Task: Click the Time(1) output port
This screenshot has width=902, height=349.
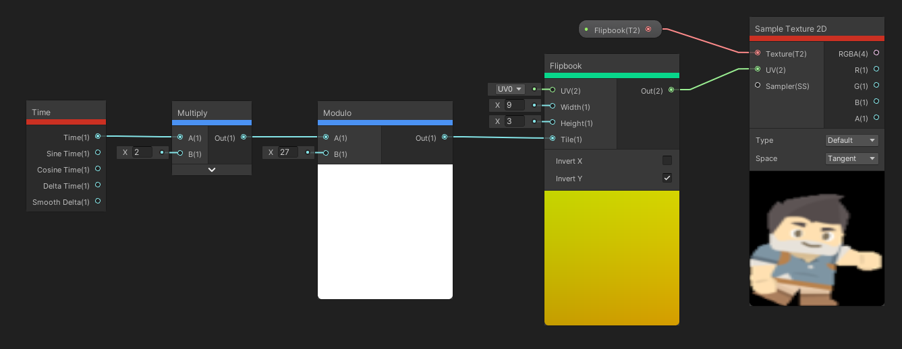Action: pos(98,137)
